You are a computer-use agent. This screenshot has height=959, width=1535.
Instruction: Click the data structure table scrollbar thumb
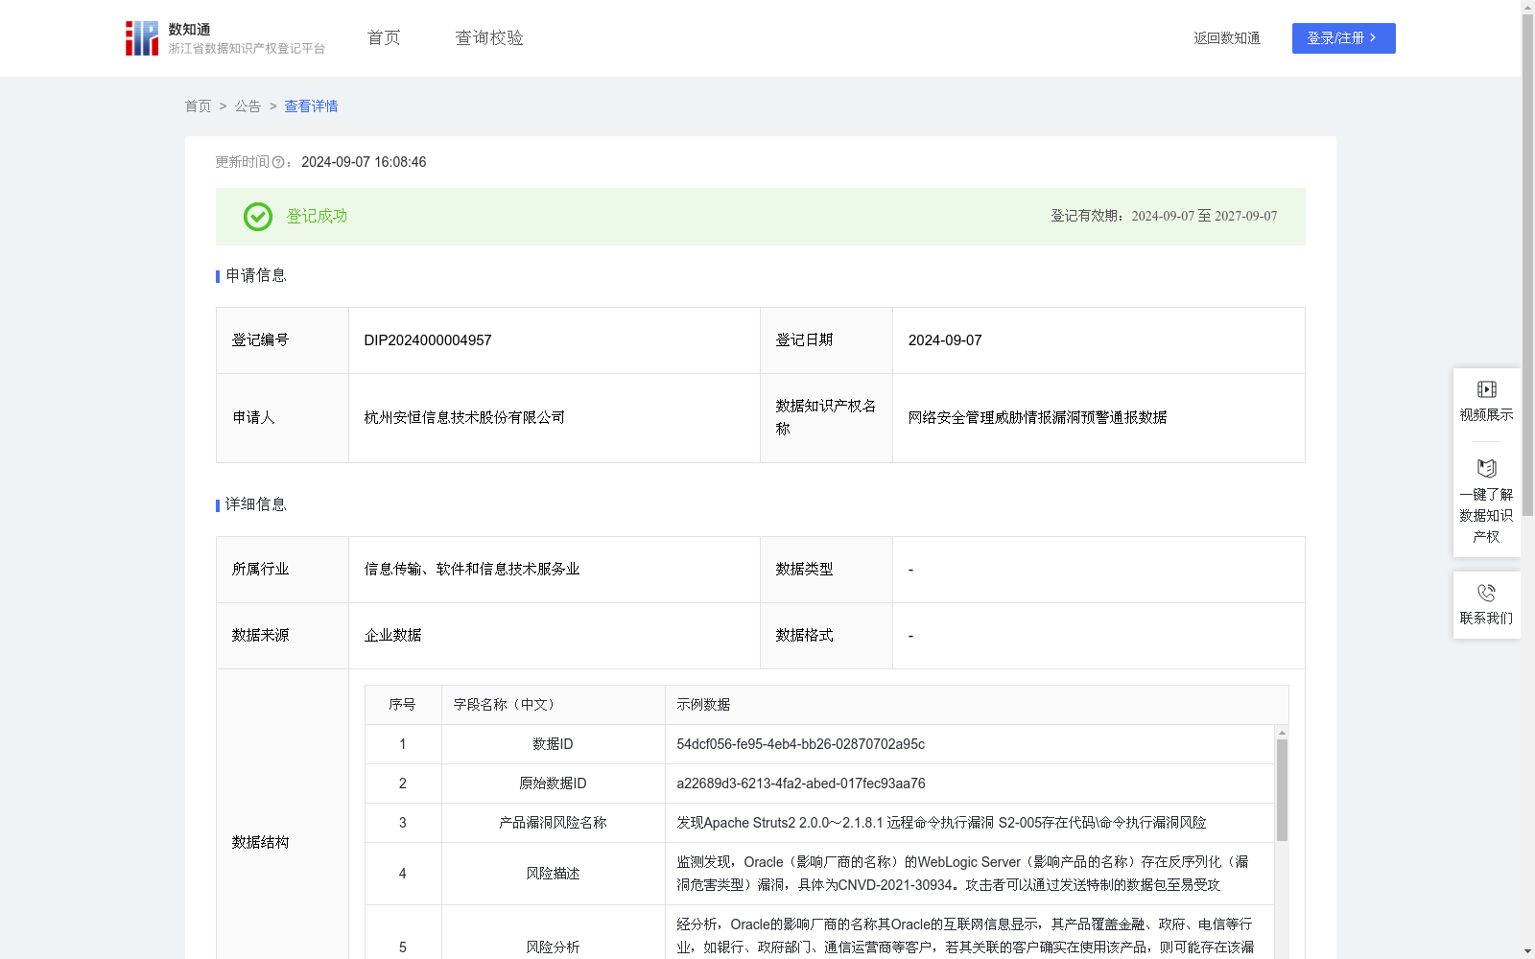click(x=1282, y=790)
